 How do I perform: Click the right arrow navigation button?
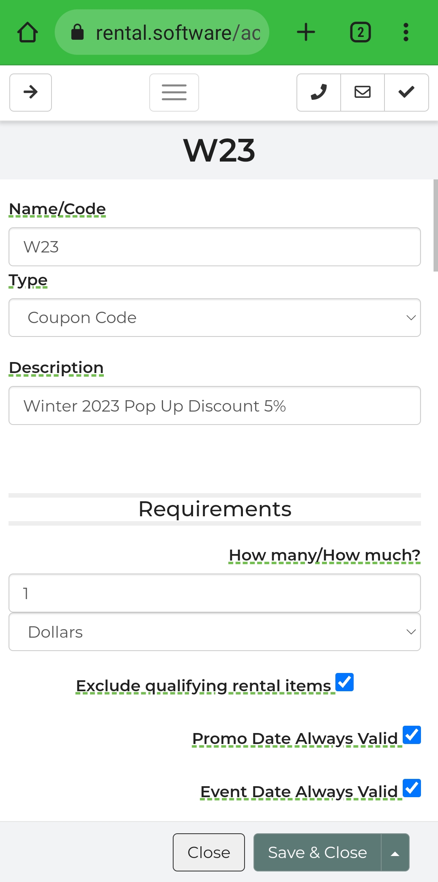[30, 92]
